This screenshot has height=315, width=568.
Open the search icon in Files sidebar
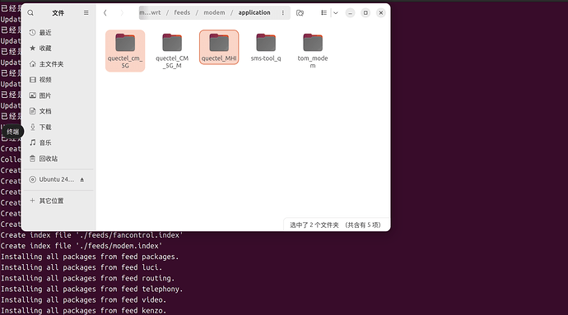30,13
